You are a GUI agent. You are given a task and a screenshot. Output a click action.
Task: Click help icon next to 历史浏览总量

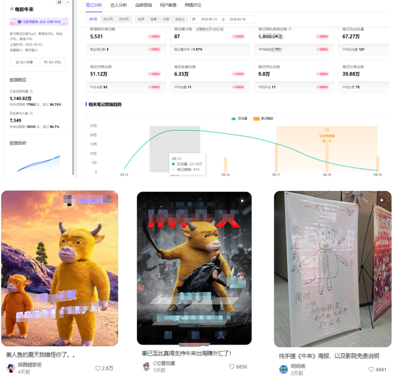click(31, 92)
